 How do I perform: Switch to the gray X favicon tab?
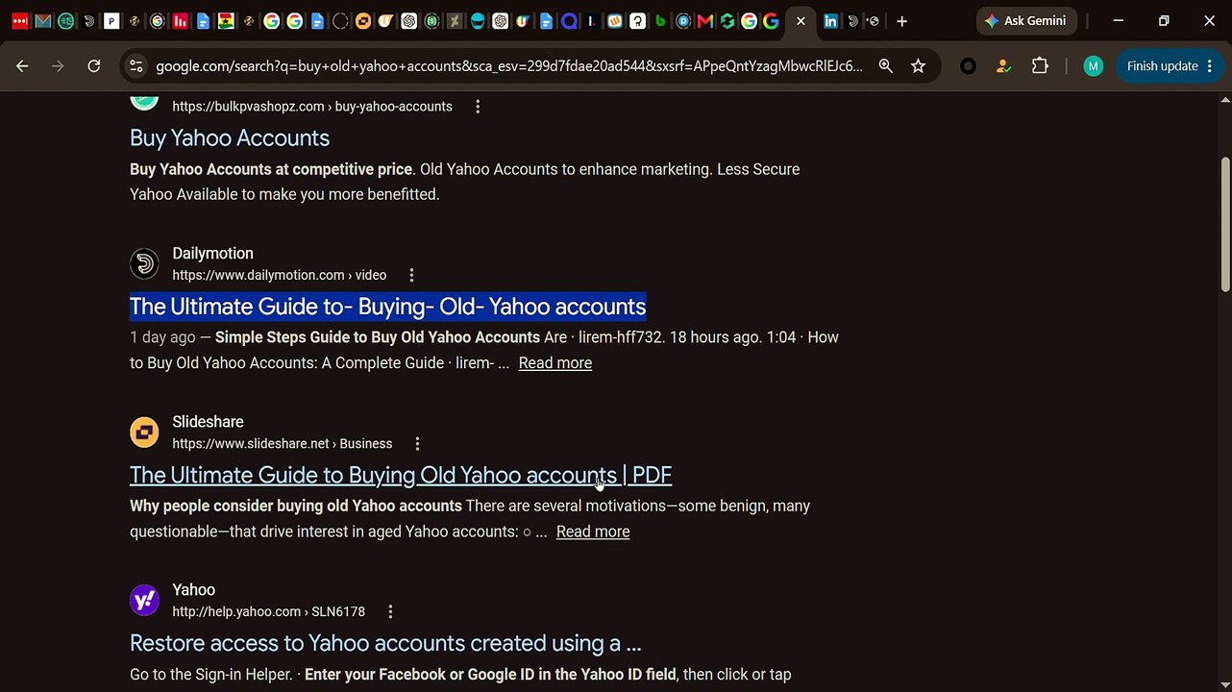click(454, 21)
